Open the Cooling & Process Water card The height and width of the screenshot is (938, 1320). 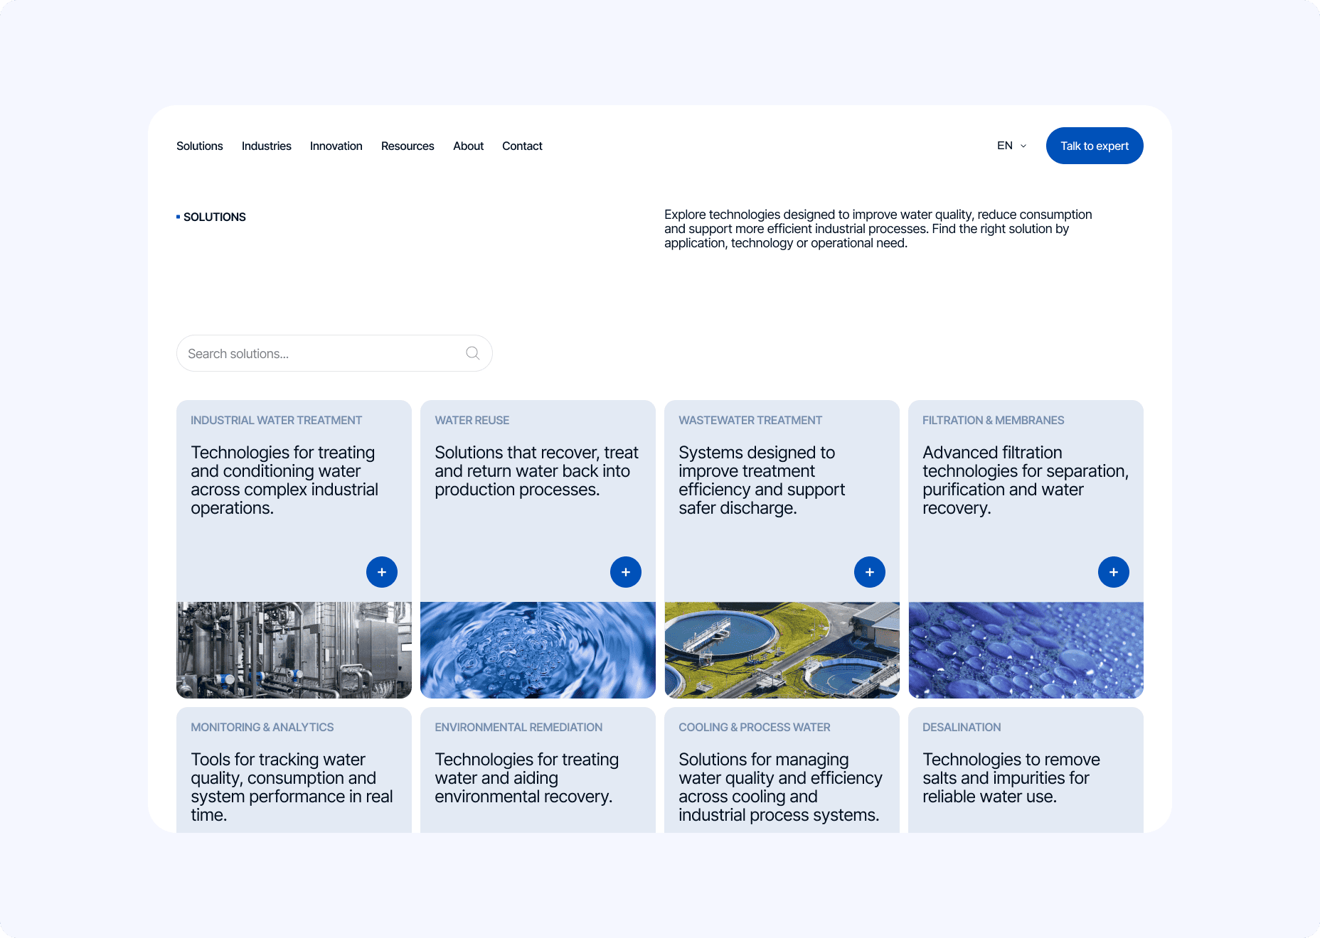click(x=782, y=770)
